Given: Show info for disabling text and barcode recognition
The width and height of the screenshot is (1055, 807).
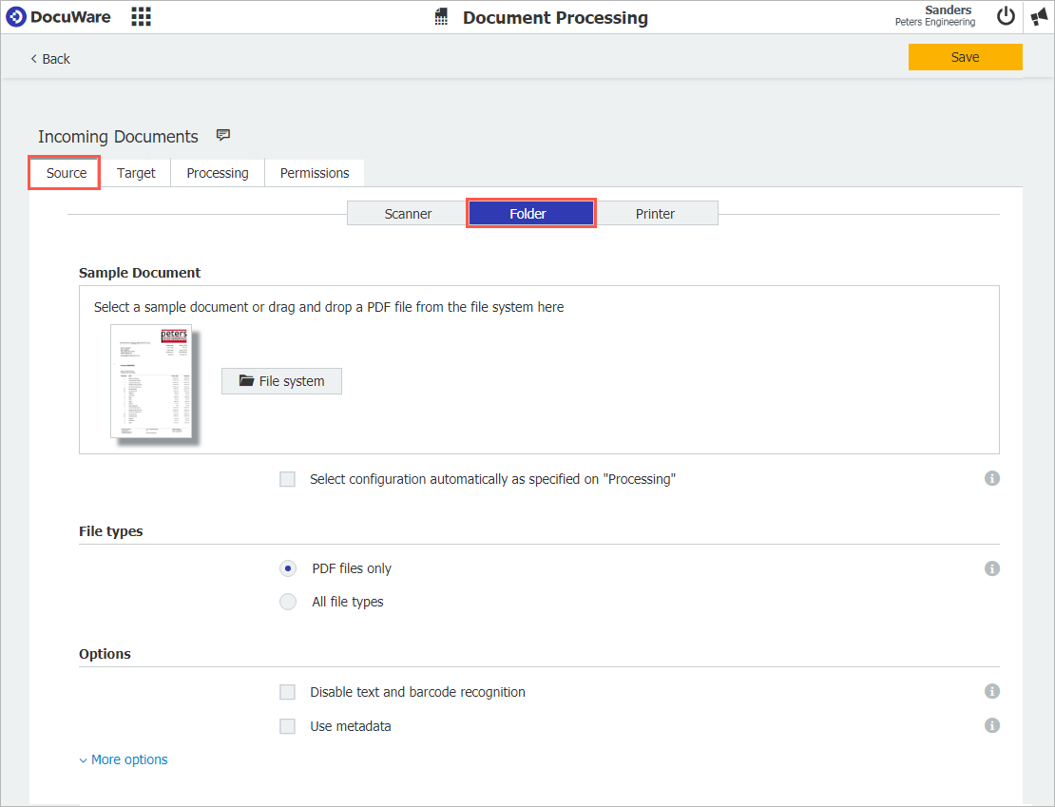Looking at the screenshot, I should pyautogui.click(x=991, y=691).
